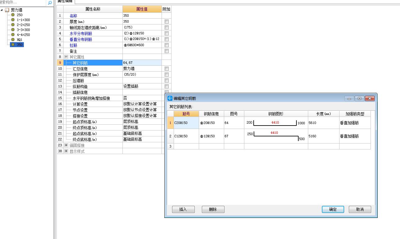Click the 名称 value 350
The height and width of the screenshot is (239, 400).
142,15
